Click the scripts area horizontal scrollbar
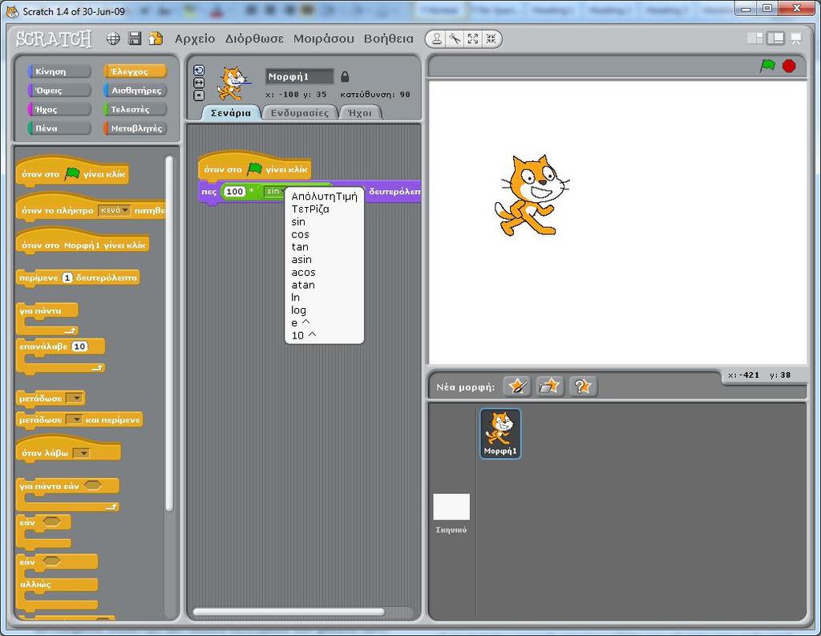Viewport: 821px width, 636px height. point(289,611)
